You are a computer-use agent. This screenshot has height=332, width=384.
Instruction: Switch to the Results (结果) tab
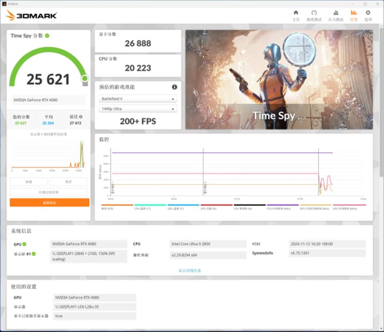click(354, 15)
